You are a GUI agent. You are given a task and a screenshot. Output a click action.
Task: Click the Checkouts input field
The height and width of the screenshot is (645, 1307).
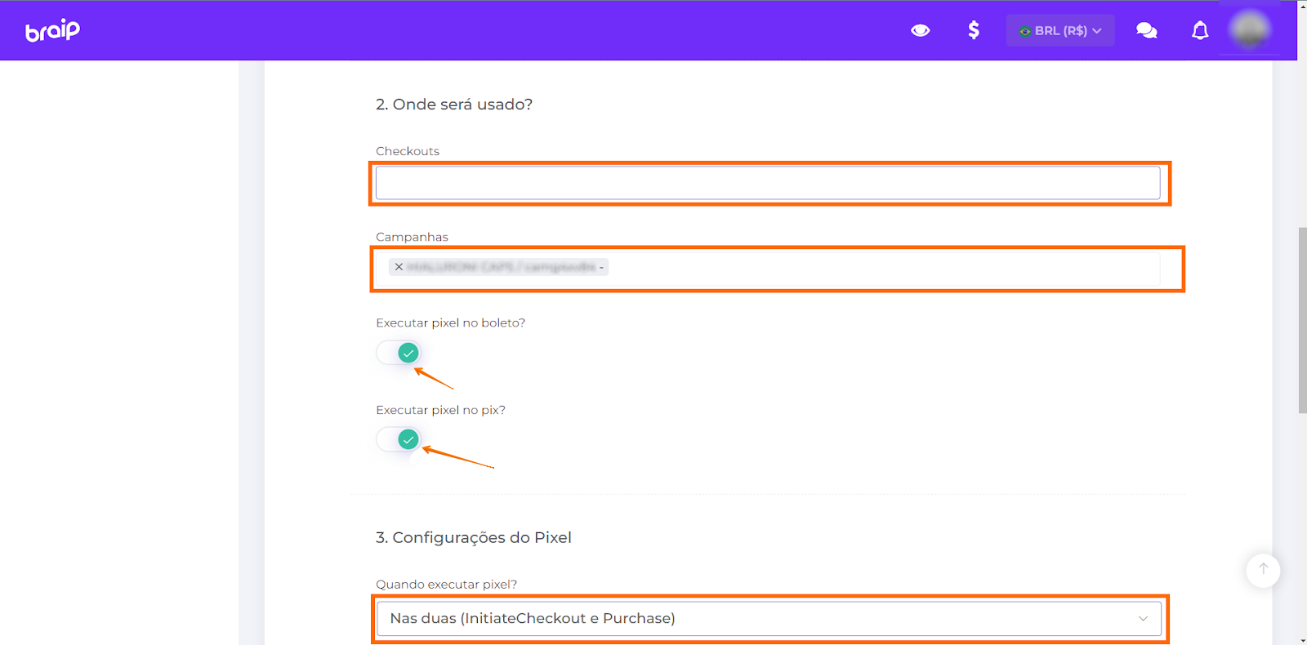[766, 183]
